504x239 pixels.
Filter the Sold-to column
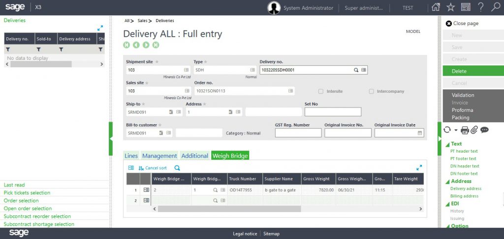(x=38, y=50)
